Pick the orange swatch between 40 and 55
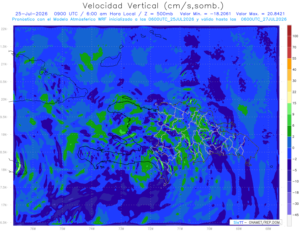The height and width of the screenshot is (232, 301). [289, 64]
